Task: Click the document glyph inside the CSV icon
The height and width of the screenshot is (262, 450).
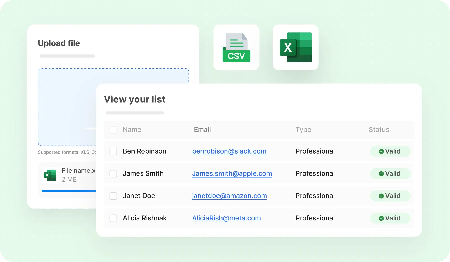Action: [236, 42]
